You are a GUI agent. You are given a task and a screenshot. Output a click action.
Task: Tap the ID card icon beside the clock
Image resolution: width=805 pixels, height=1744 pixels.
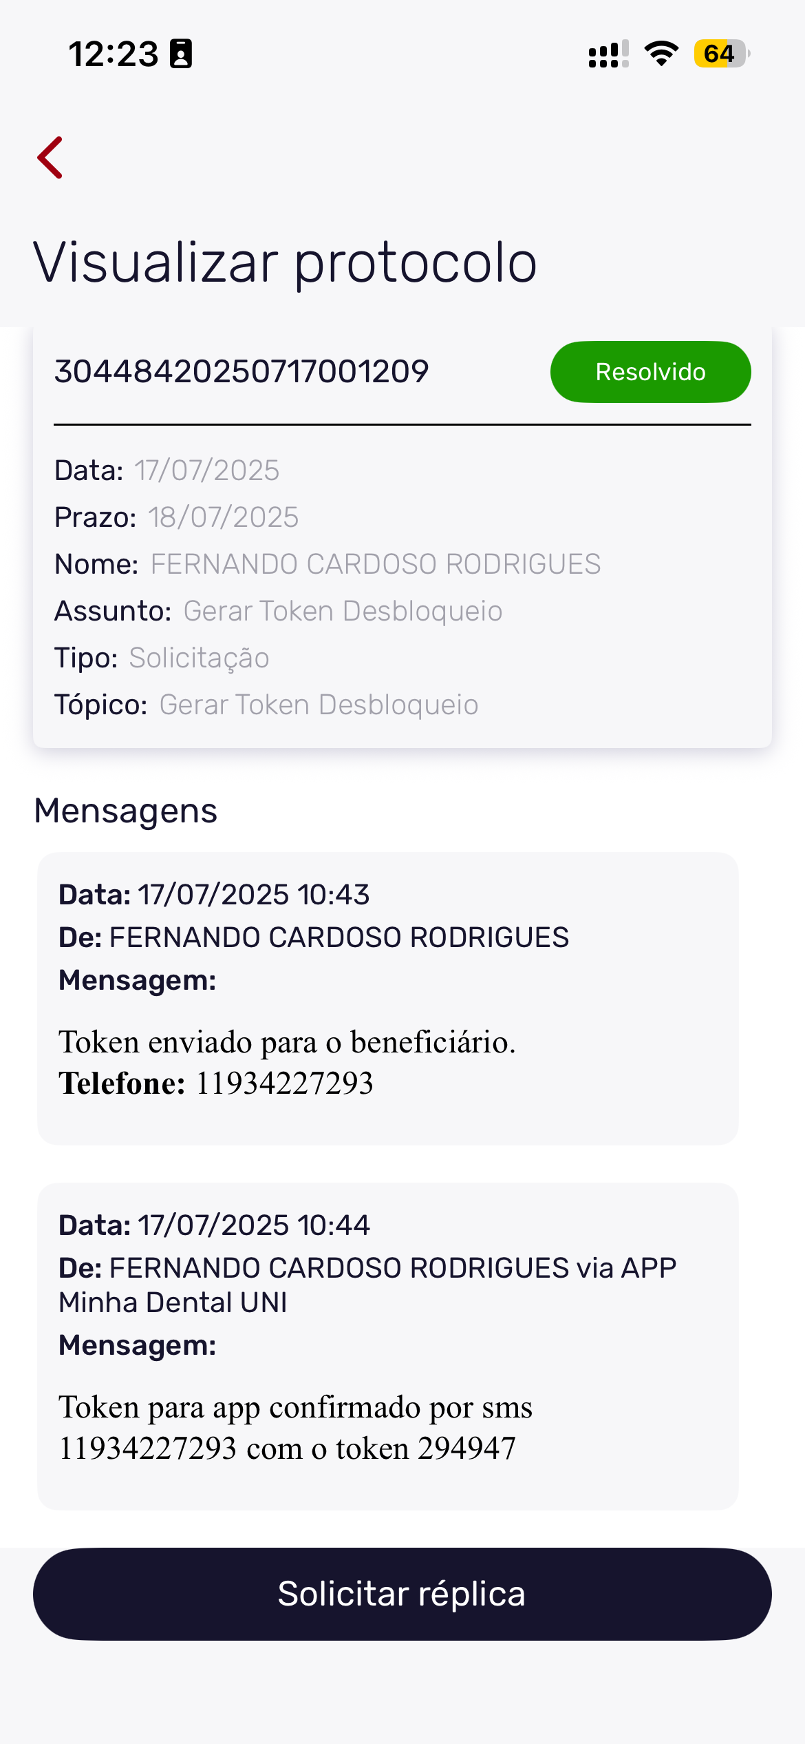[181, 54]
